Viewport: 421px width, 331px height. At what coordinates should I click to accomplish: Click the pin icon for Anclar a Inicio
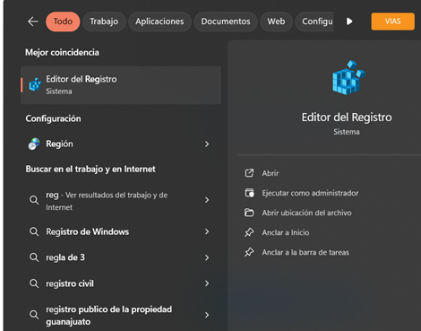[249, 232]
